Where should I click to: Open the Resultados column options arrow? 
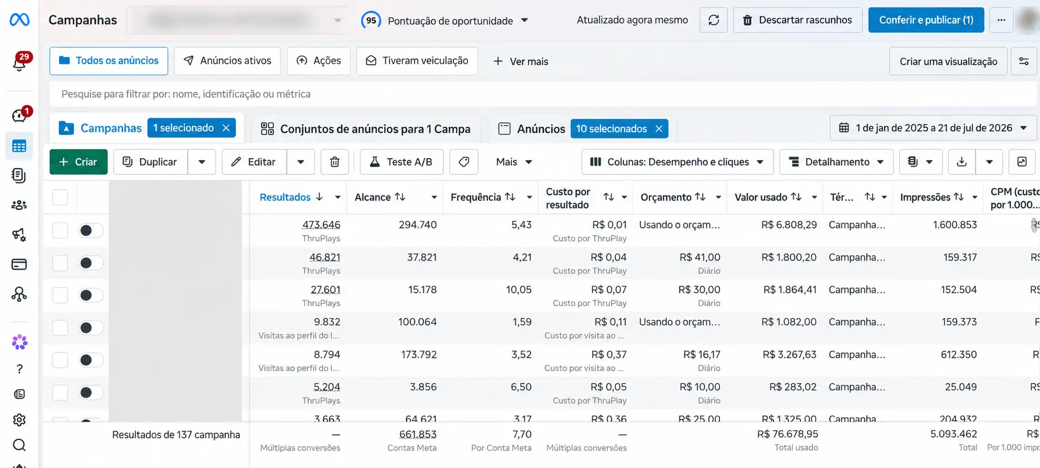click(337, 197)
